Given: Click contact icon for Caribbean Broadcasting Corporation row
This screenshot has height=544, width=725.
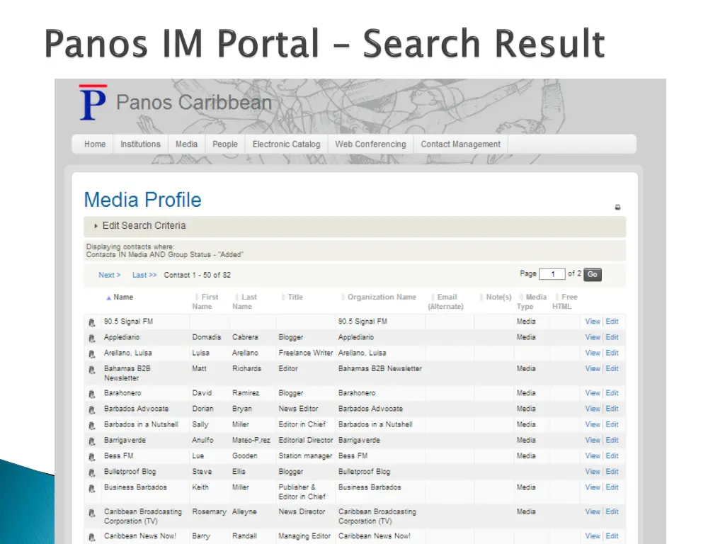Looking at the screenshot, I should coord(92,513).
